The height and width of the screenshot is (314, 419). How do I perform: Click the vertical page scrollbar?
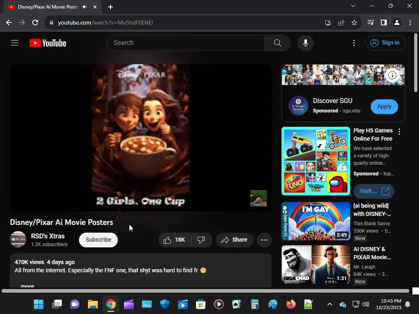(416, 63)
